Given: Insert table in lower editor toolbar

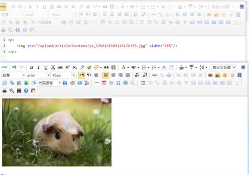Looking at the screenshot, I should pyautogui.click(x=143, y=83).
